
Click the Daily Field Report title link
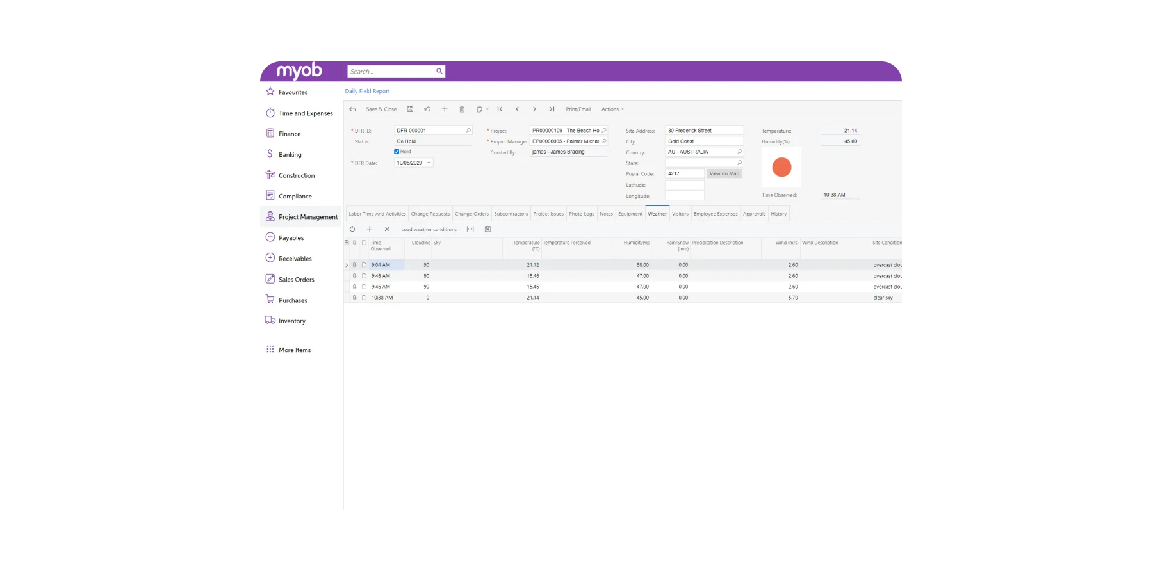click(x=367, y=91)
